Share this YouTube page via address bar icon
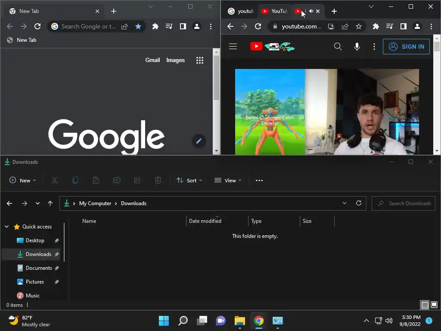 (x=345, y=26)
